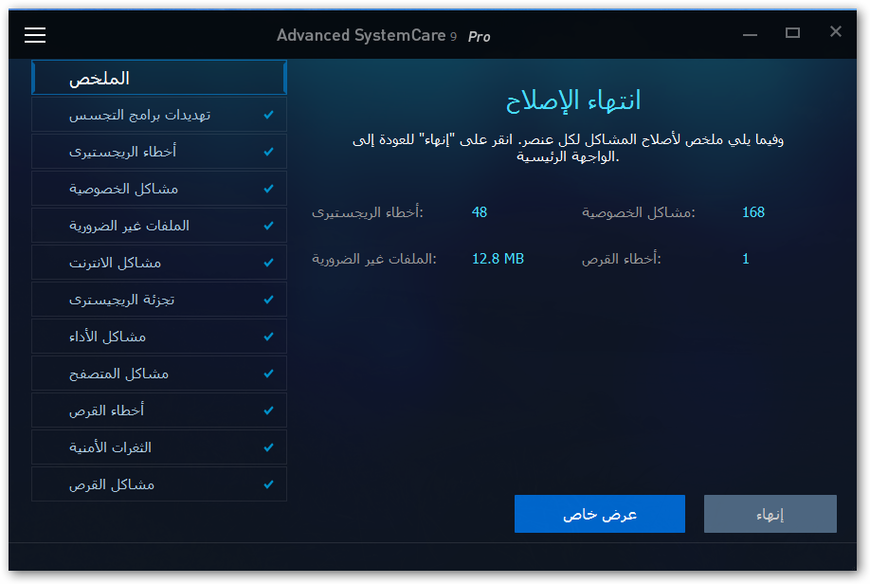This screenshot has width=870, height=584.
Task: Open the hamburger menu icon
Action: click(x=35, y=35)
